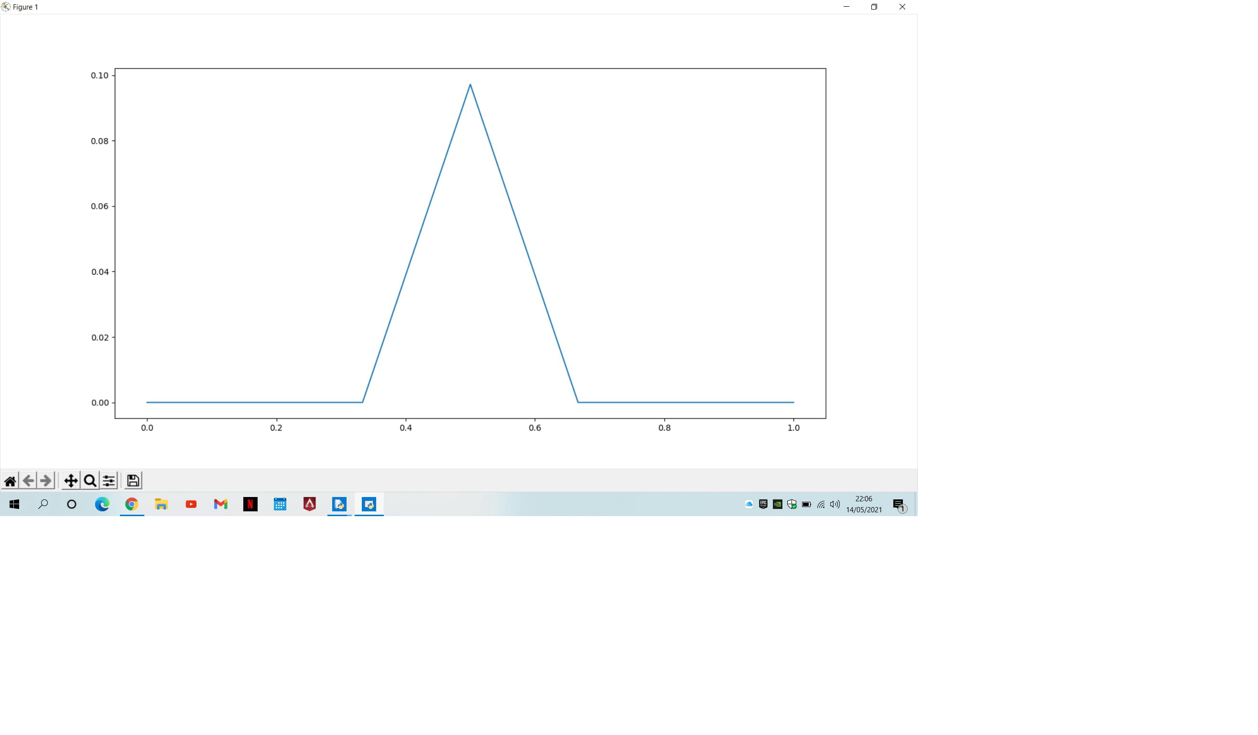Click the peak of the blue curve
The height and width of the screenshot is (735, 1258).
click(470, 84)
